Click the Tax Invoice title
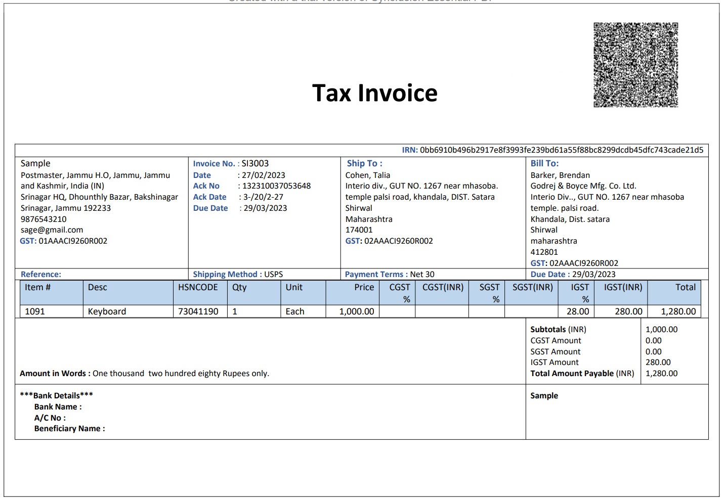This screenshot has width=723, height=502. 374,93
